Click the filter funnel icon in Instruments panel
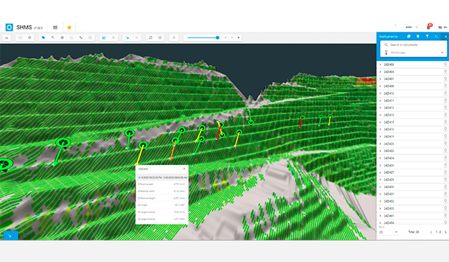The image size is (449, 262). pyautogui.click(x=427, y=37)
